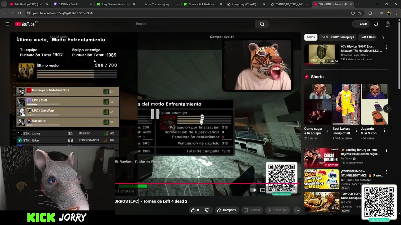
Task: Open the browser media controls icon
Action: click(381, 13)
